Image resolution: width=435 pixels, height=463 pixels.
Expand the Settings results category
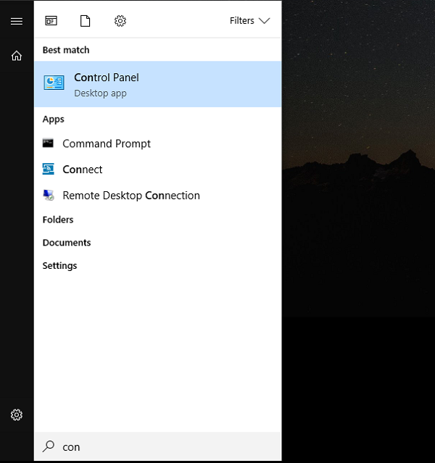pyautogui.click(x=59, y=266)
